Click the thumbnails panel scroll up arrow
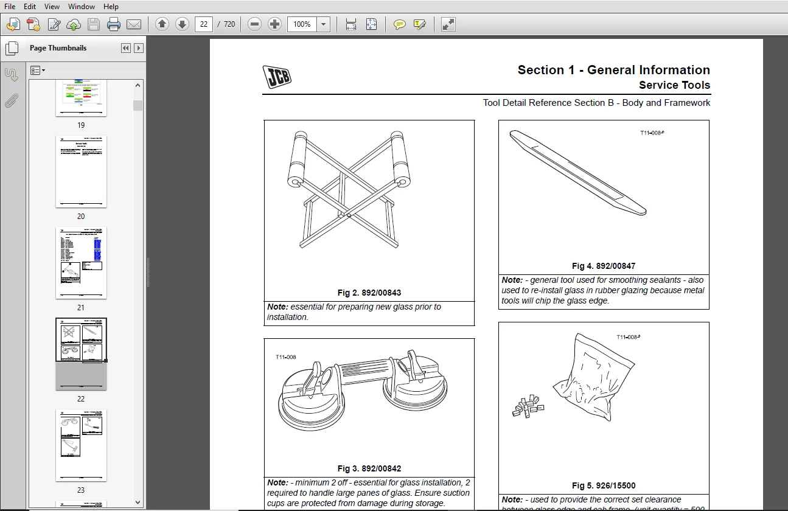 click(x=138, y=85)
